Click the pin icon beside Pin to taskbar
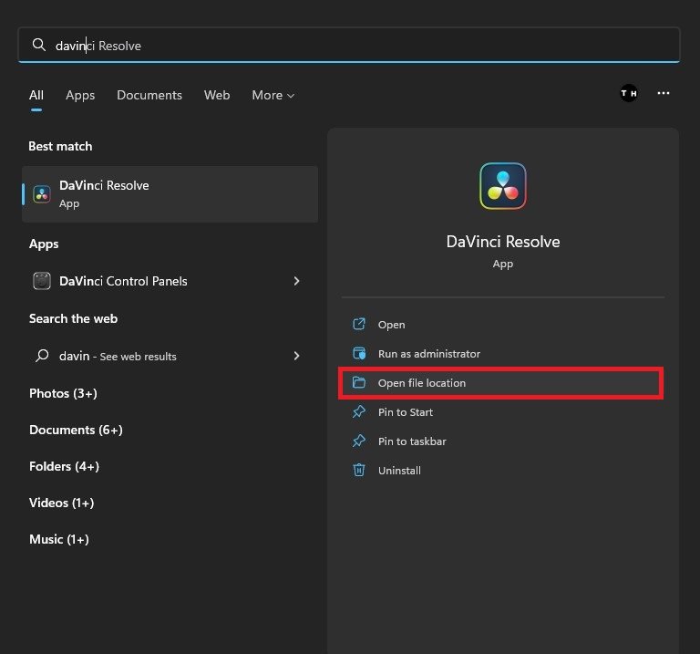Viewport: 700px width, 654px height. (359, 441)
